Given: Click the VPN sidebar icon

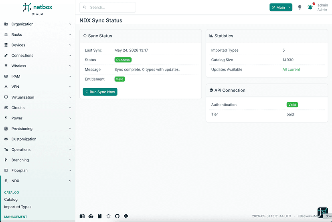Looking at the screenshot, I should (x=6, y=87).
